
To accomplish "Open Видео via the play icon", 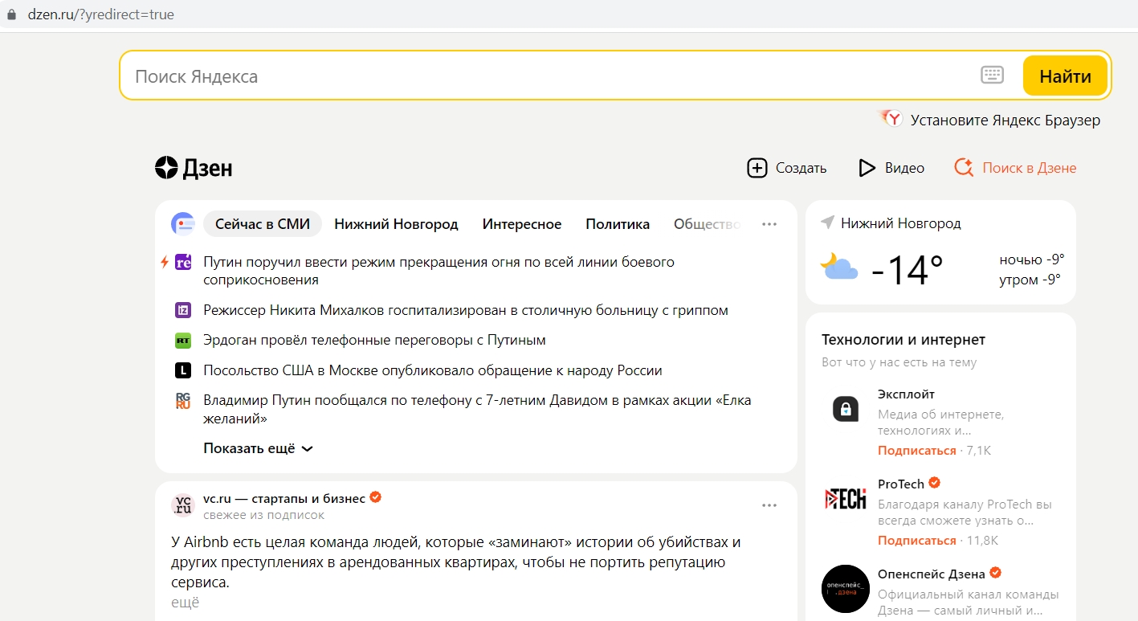I will coord(866,168).
